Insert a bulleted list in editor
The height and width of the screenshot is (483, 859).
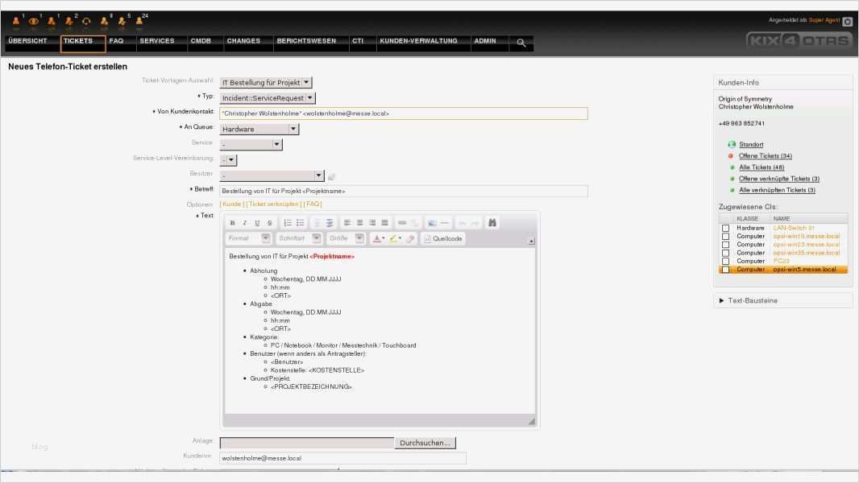[x=301, y=223]
